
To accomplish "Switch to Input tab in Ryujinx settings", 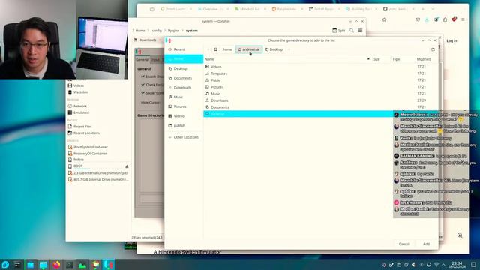I will (x=155, y=60).
